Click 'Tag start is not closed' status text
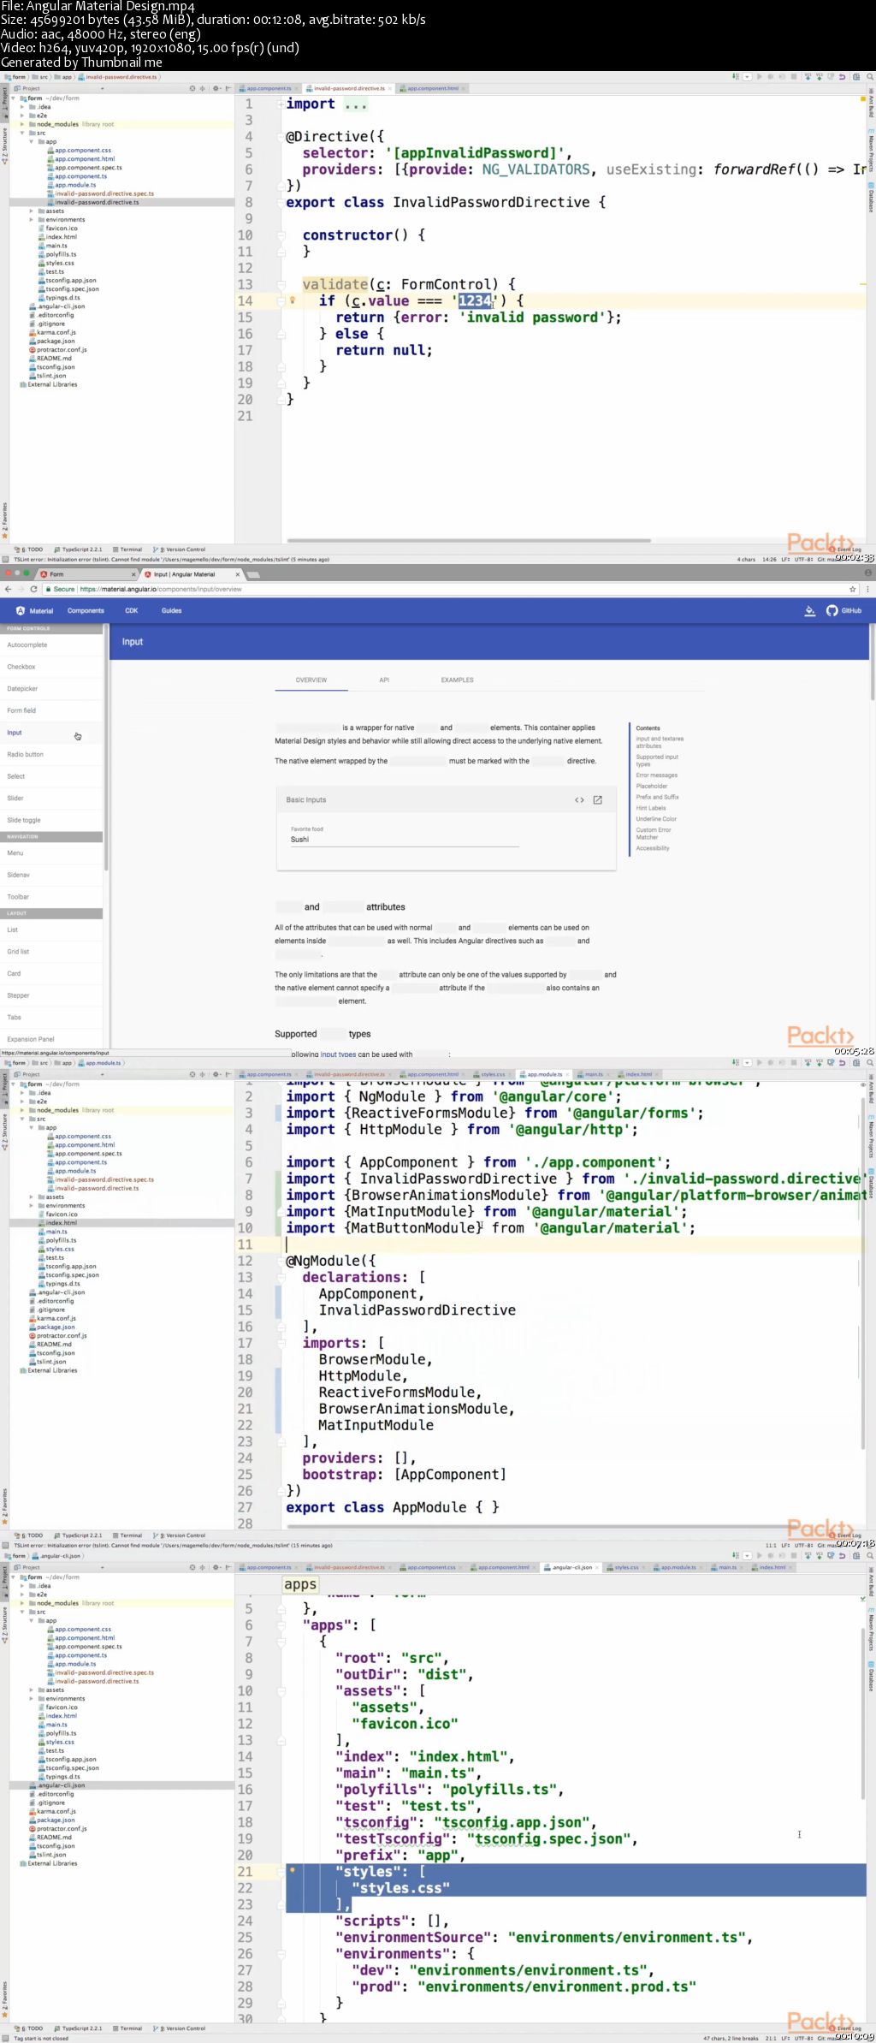The image size is (876, 2043). 41,2038
